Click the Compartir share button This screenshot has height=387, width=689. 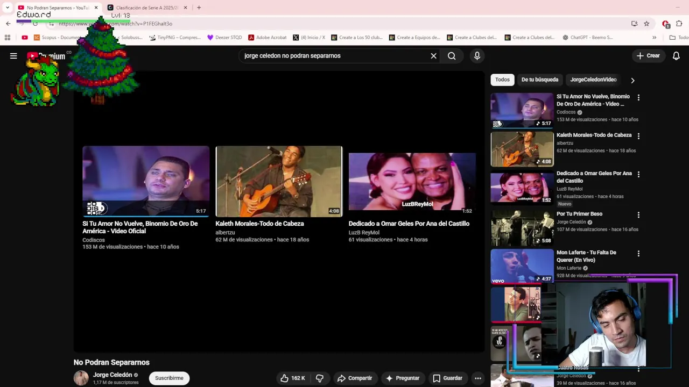[355, 378]
